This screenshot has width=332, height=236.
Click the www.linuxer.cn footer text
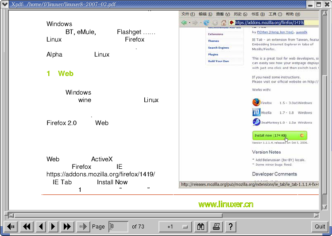(x=226, y=204)
